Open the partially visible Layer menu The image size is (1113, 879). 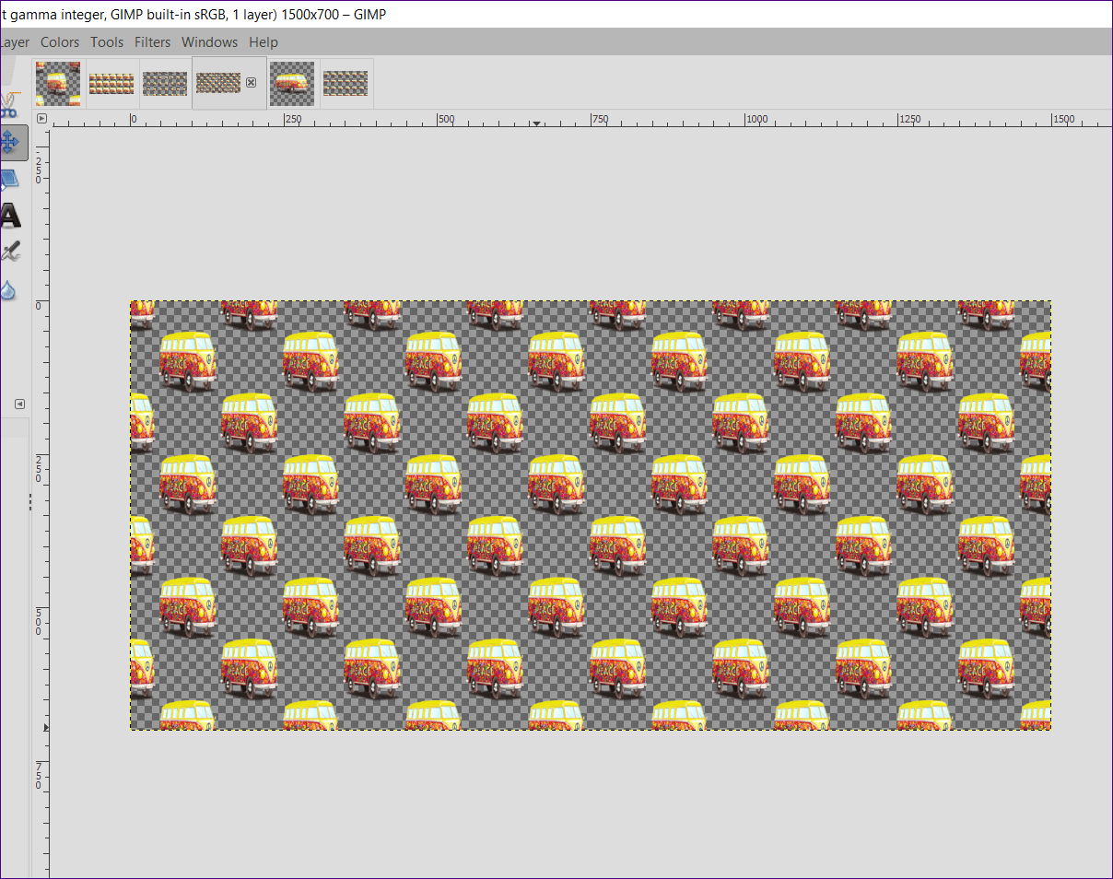coord(15,42)
